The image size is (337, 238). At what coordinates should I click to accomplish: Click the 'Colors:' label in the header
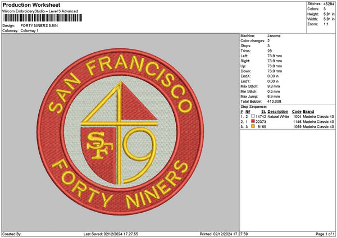coord(313,9)
